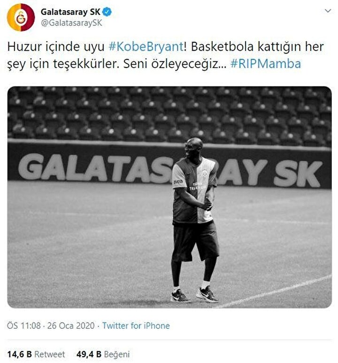
Task: Open the #RIPMamba hashtag
Action: tap(266, 64)
